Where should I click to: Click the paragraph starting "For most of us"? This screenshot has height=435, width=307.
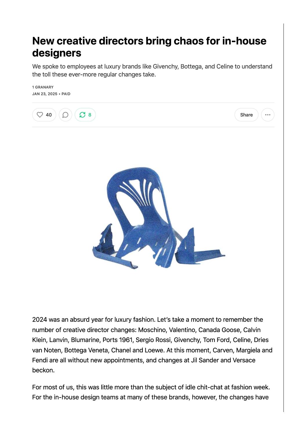tap(151, 392)
